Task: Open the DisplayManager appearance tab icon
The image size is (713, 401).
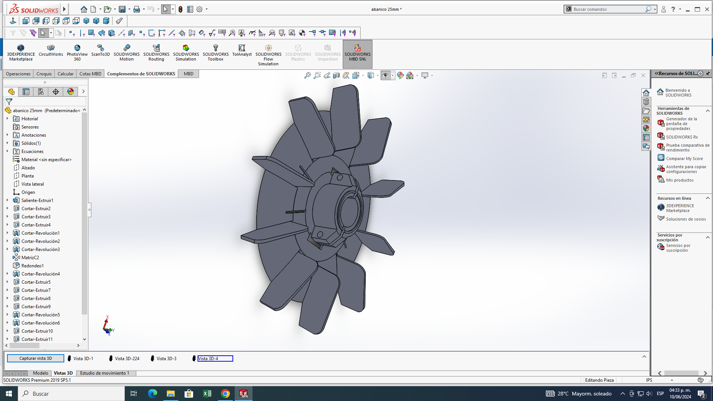Action: click(x=71, y=92)
